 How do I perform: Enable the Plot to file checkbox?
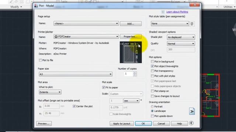point(40,60)
